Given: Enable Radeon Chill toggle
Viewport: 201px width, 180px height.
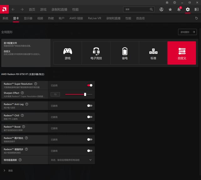Looking at the screenshot, I should pos(90,117).
